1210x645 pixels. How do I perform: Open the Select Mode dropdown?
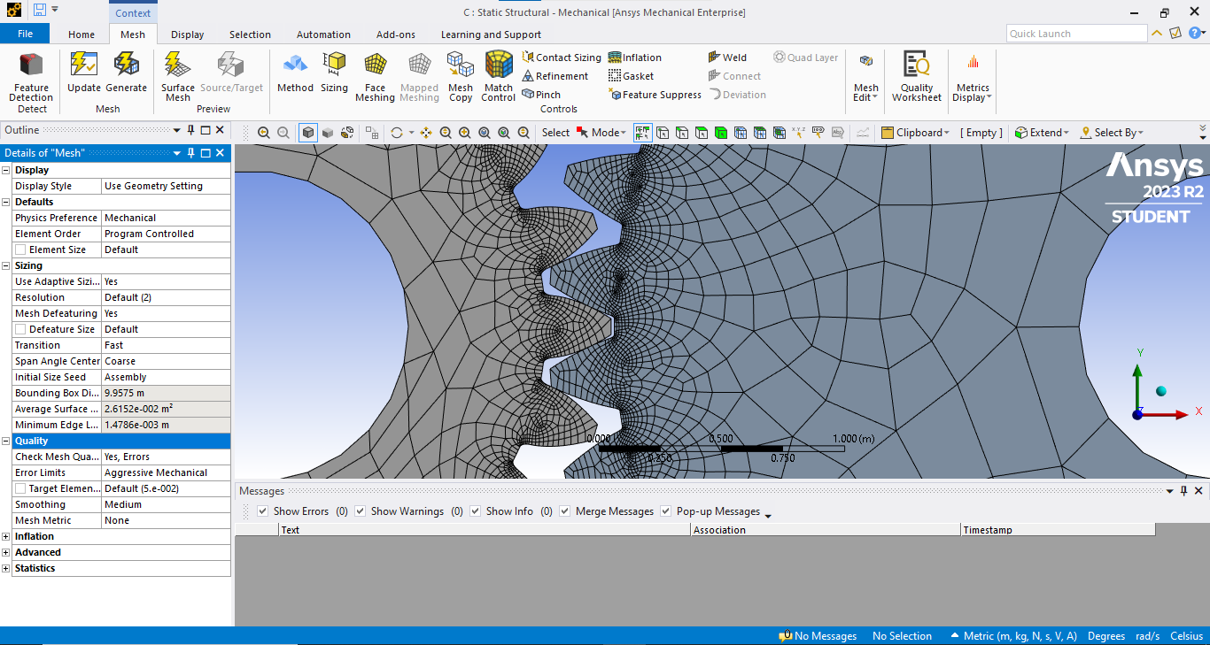[601, 133]
